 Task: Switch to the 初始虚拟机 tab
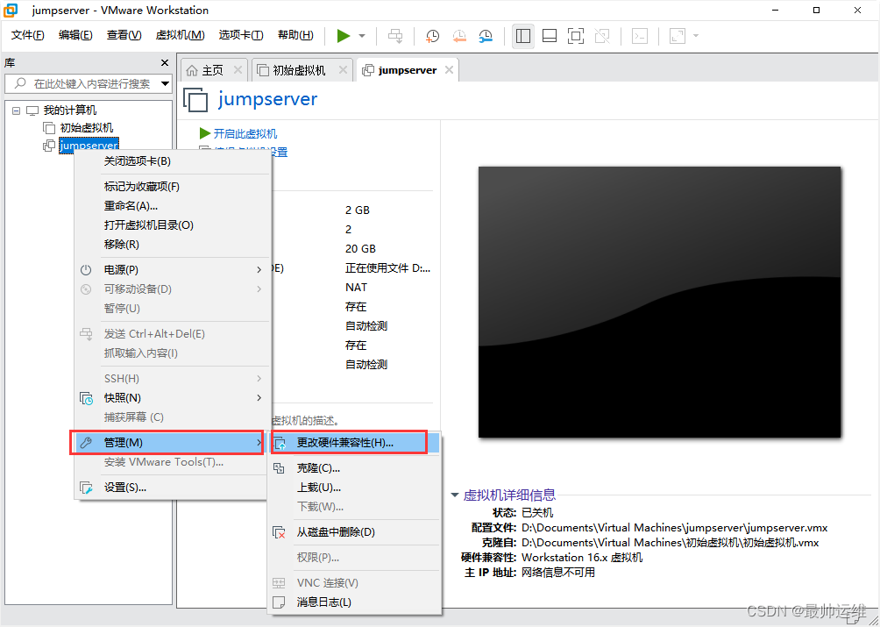click(x=299, y=70)
